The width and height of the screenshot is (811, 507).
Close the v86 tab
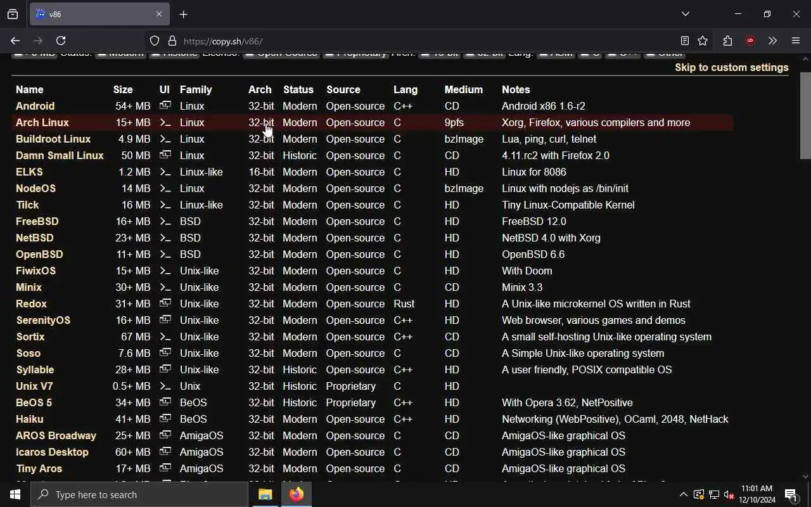(158, 14)
